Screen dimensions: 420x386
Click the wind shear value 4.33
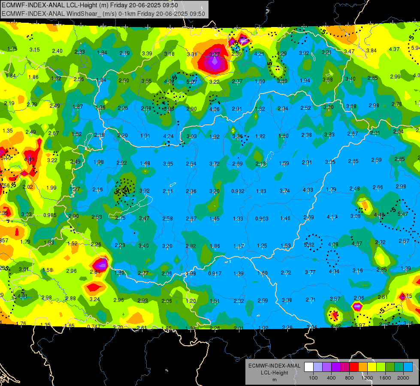[308, 190]
